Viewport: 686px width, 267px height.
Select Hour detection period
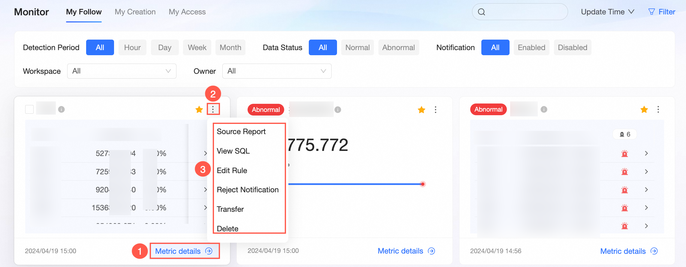[132, 47]
